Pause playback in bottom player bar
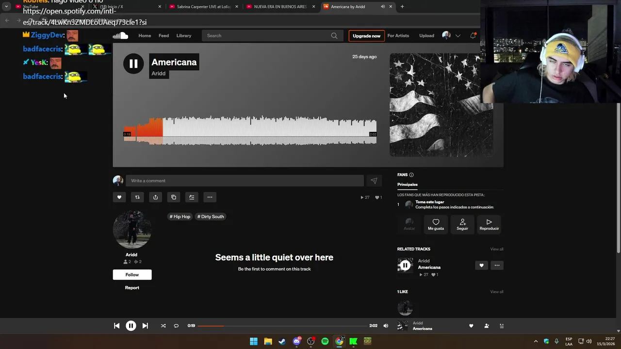The image size is (621, 349). pos(131,326)
